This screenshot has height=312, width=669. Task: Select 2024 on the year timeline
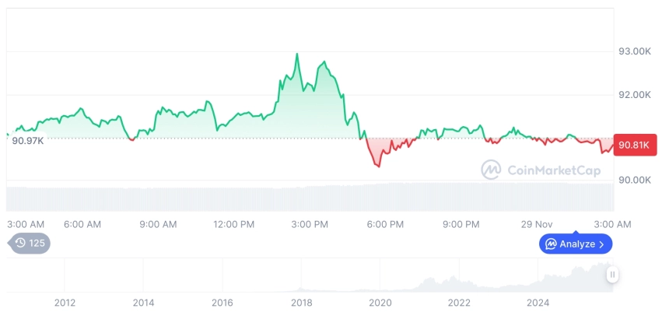point(539,303)
